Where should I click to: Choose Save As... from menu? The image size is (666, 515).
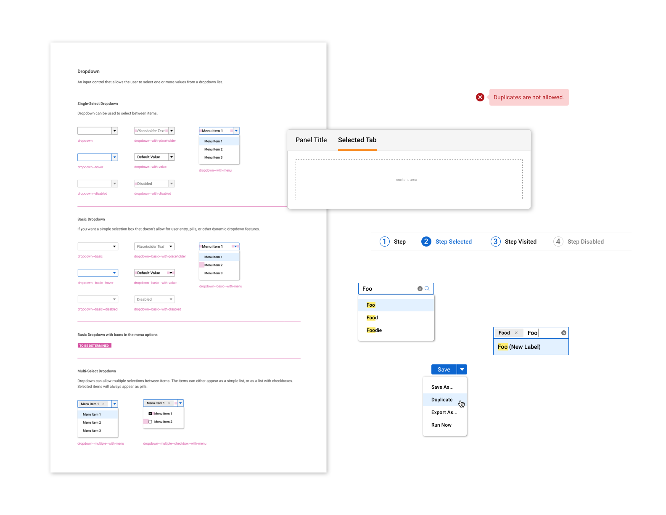445,387
